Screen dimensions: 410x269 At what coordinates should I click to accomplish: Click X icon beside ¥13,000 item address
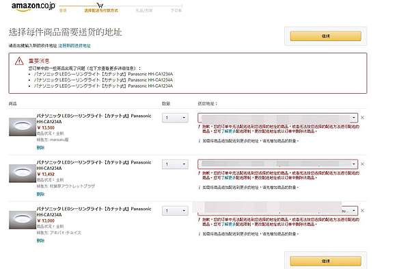point(362,211)
